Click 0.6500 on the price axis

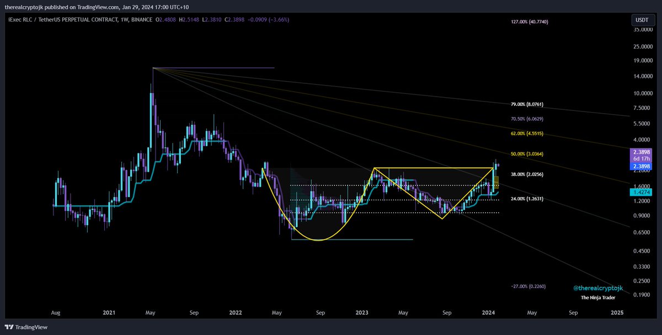[642, 233]
